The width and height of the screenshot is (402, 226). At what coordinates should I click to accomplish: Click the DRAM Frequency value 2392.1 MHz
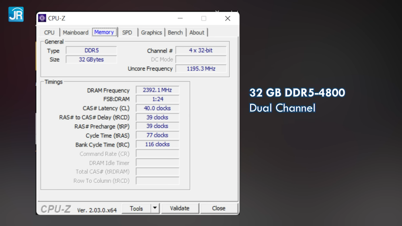tap(158, 90)
